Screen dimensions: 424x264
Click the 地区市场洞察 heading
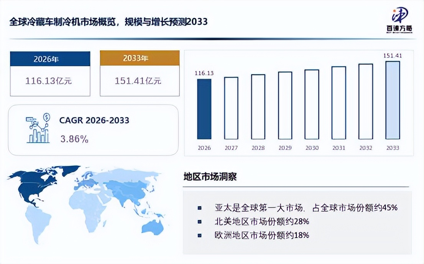click(x=210, y=177)
